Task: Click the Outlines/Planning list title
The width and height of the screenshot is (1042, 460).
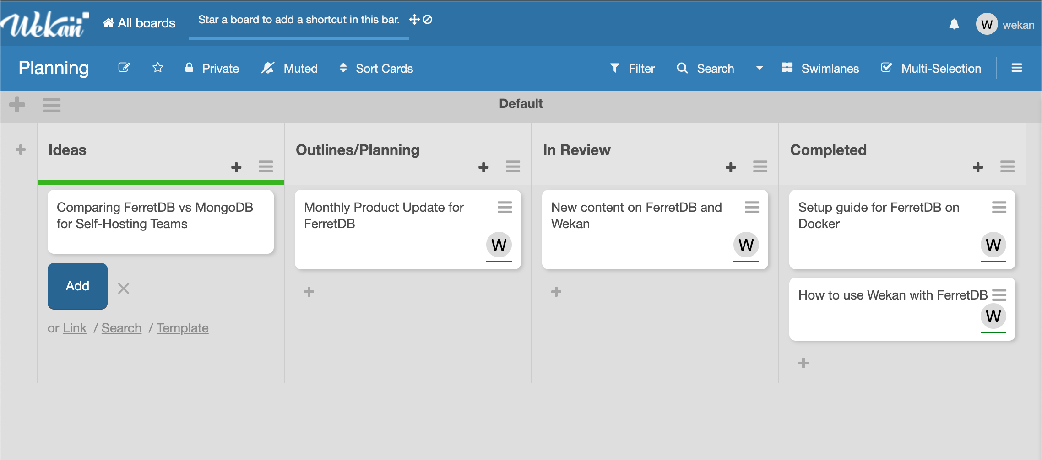Action: pyautogui.click(x=358, y=150)
